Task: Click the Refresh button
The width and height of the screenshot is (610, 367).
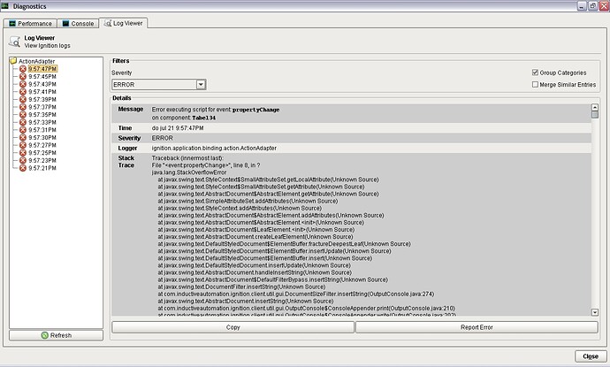Action: pos(56,335)
